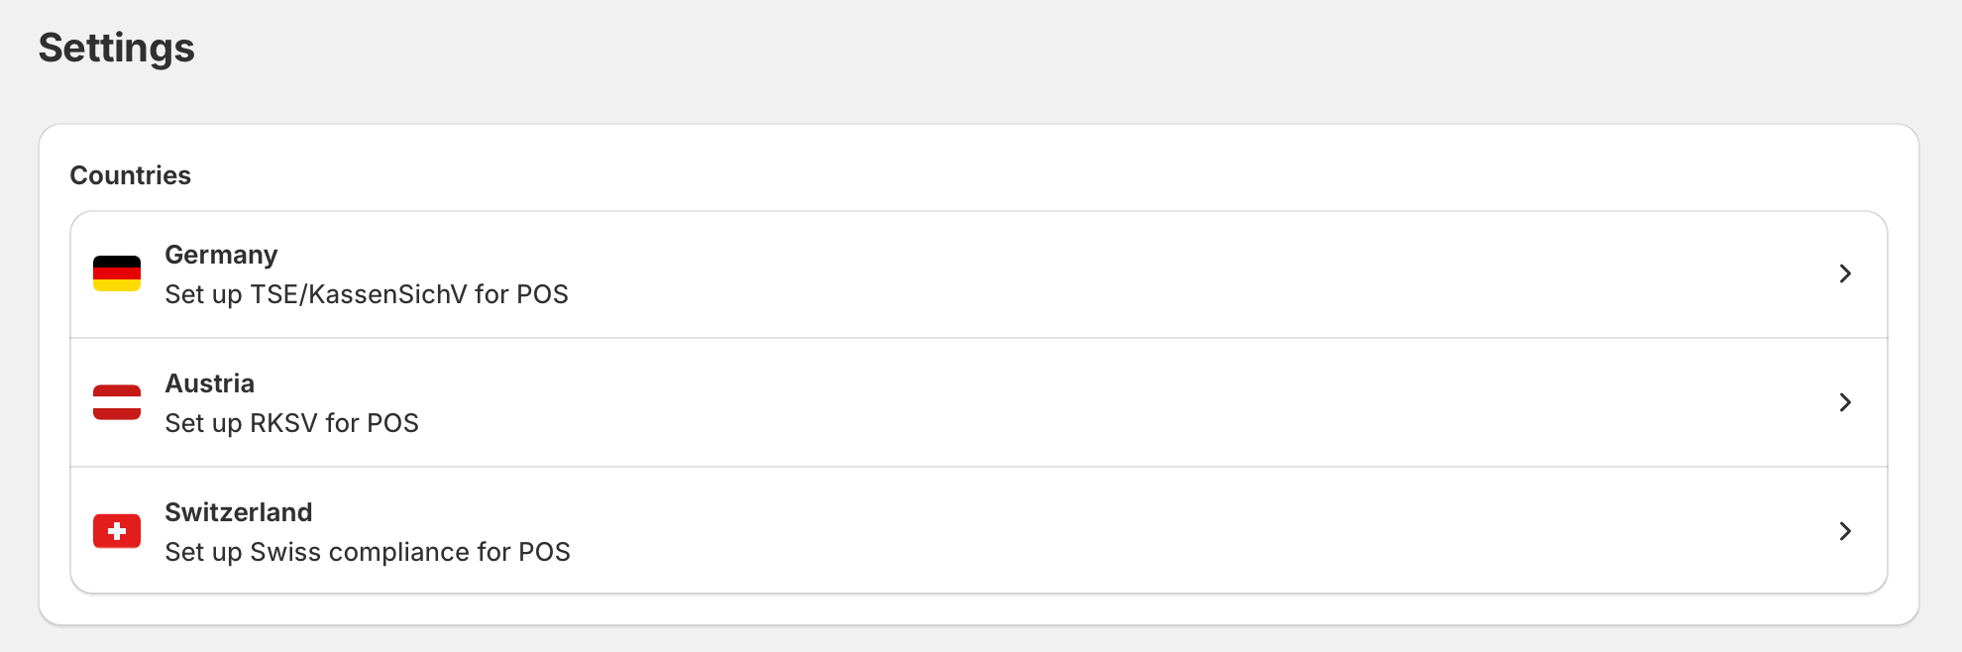Click the Switzerland flag icon
Viewport: 1962px width, 652px height.
click(117, 531)
